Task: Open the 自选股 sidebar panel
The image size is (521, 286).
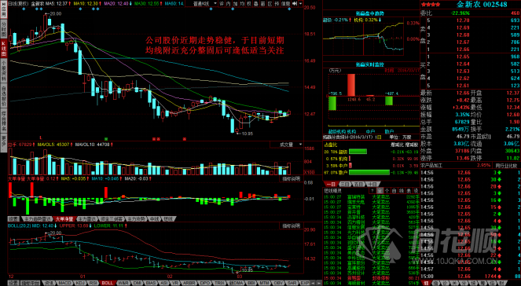Action: (4, 97)
